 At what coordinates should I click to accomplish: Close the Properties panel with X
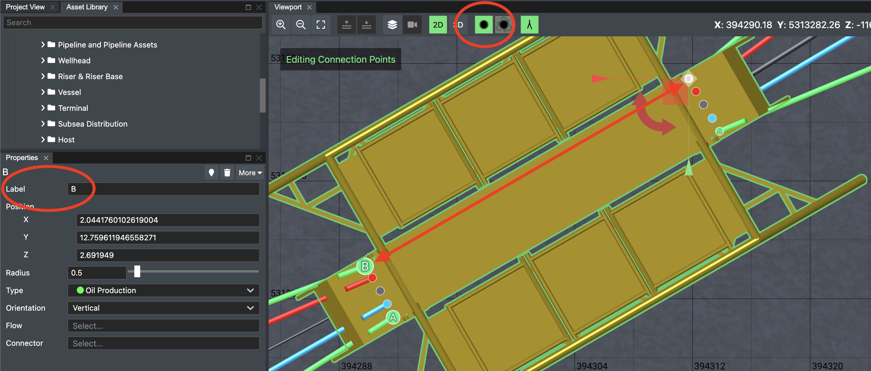coord(259,158)
